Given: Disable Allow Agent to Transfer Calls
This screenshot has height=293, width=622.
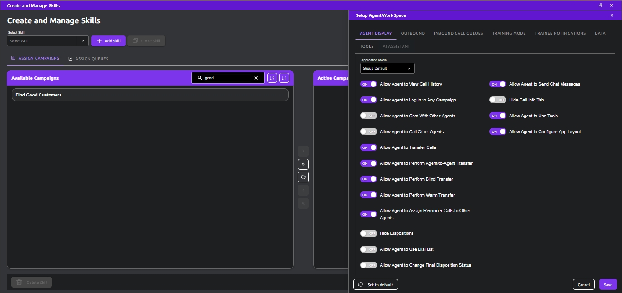Looking at the screenshot, I should pos(368,147).
